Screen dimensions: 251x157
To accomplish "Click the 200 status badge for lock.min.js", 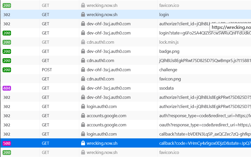I will tap(7, 42).
